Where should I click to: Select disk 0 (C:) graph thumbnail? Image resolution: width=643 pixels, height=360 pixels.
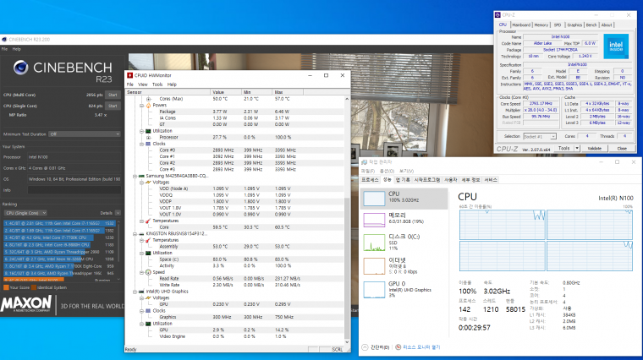[x=374, y=243]
